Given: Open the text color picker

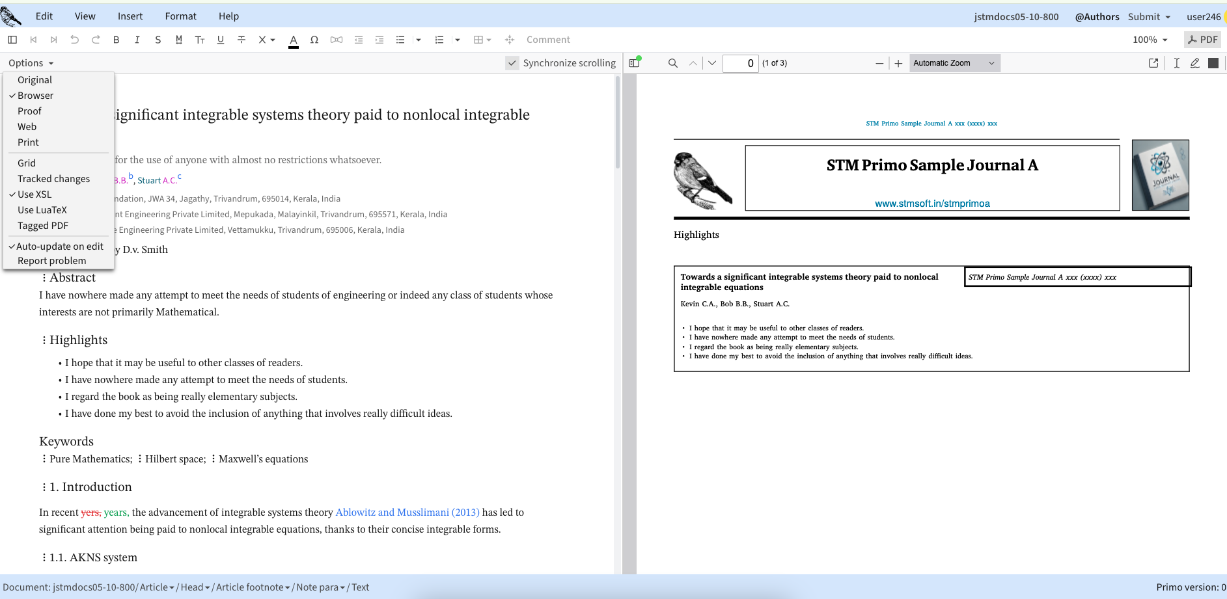Looking at the screenshot, I should [294, 40].
